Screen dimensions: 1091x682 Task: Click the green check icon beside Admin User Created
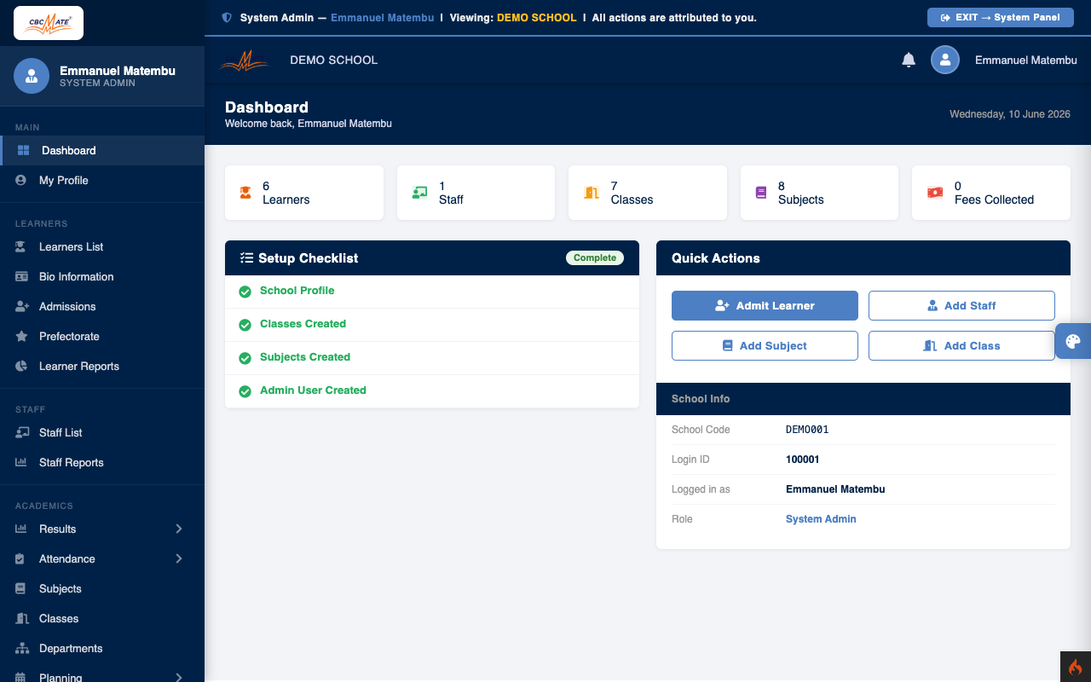(245, 391)
